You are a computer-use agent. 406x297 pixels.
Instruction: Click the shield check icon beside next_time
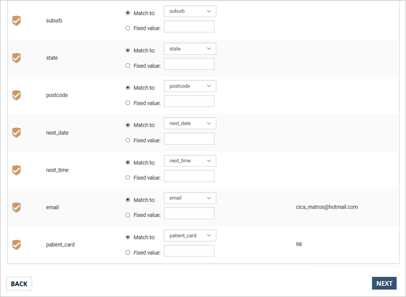(x=17, y=170)
